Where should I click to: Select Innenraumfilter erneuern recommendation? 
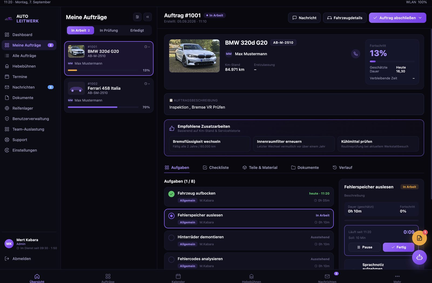point(294,144)
